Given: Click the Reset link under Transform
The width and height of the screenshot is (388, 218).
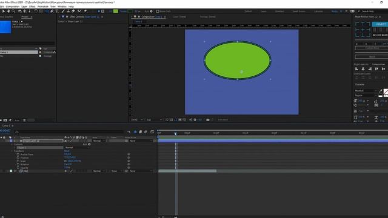Looking at the screenshot, I should (67, 151).
